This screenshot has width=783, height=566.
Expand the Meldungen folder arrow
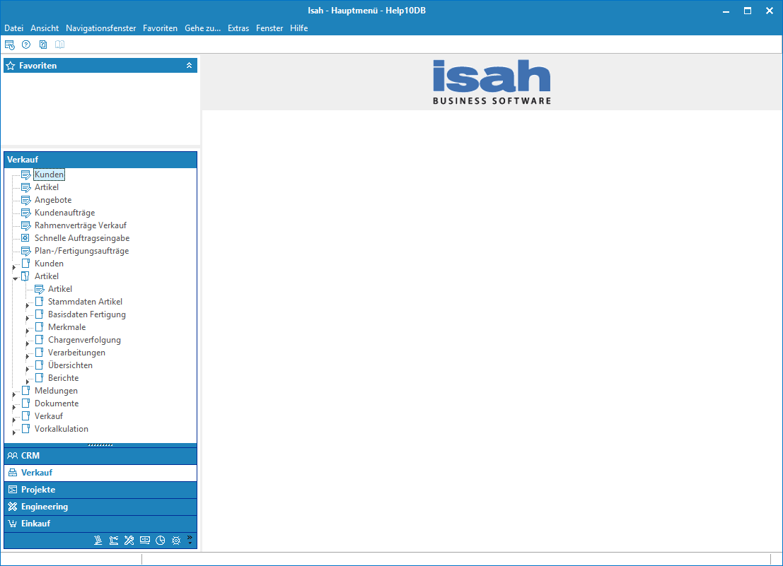[x=14, y=394]
